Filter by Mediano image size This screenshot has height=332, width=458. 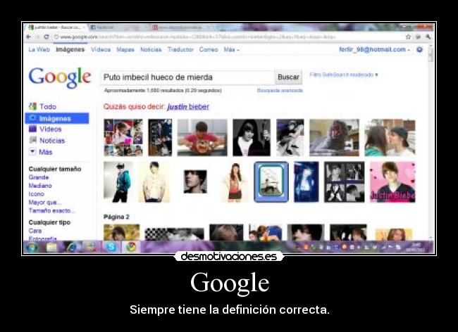click(x=40, y=186)
